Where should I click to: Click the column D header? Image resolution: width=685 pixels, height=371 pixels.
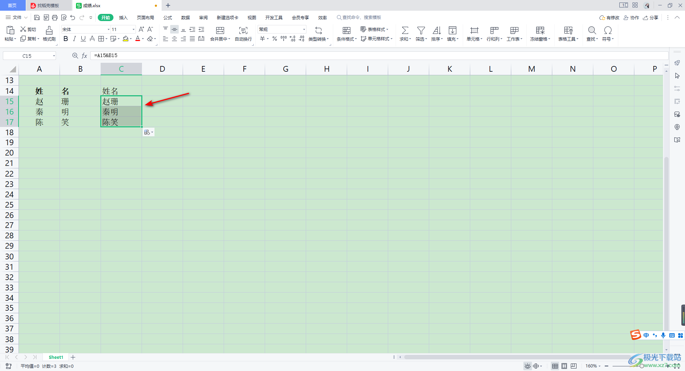pyautogui.click(x=162, y=69)
